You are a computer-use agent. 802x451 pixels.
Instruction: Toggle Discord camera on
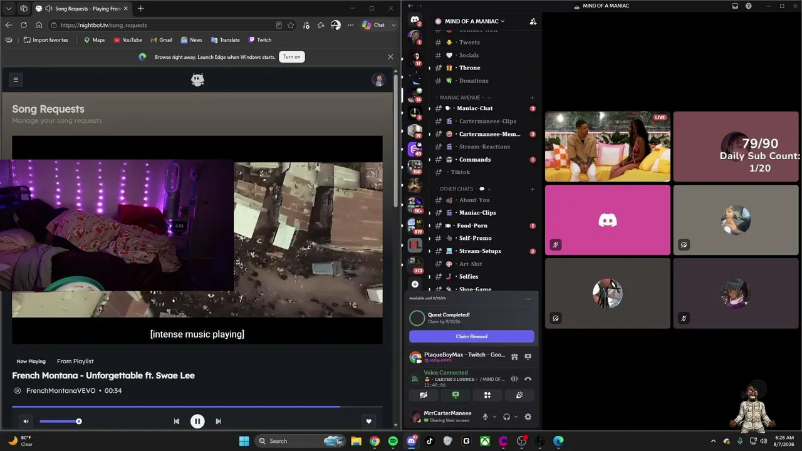click(x=424, y=395)
